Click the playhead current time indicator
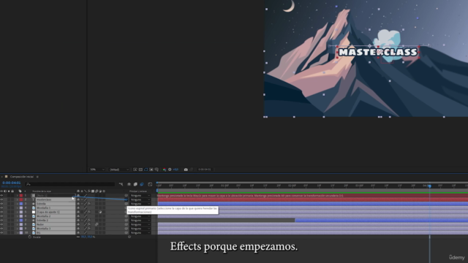The height and width of the screenshot is (263, 468). click(430, 186)
